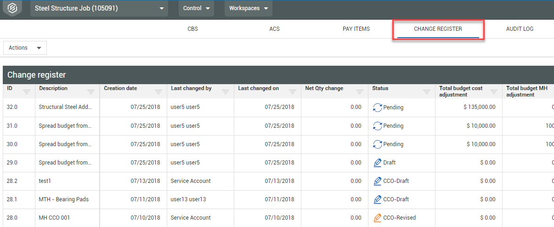Select the MTH - Bearing Pads row
Image resolution: width=554 pixels, height=227 pixels.
tap(63, 199)
